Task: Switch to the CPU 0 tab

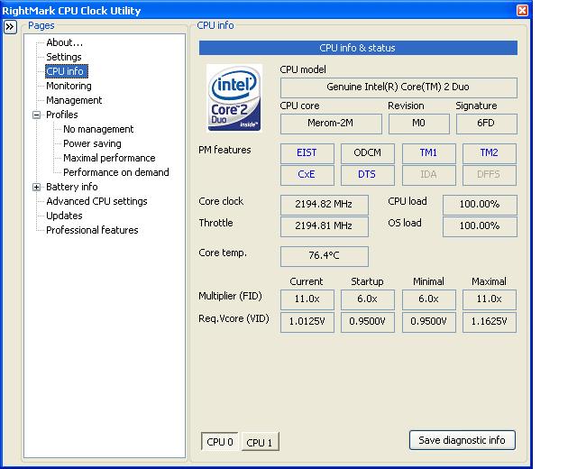Action: tap(220, 441)
